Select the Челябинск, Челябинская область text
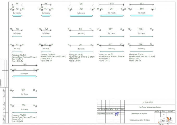The height and width of the screenshot is (125, 177). click(150, 107)
